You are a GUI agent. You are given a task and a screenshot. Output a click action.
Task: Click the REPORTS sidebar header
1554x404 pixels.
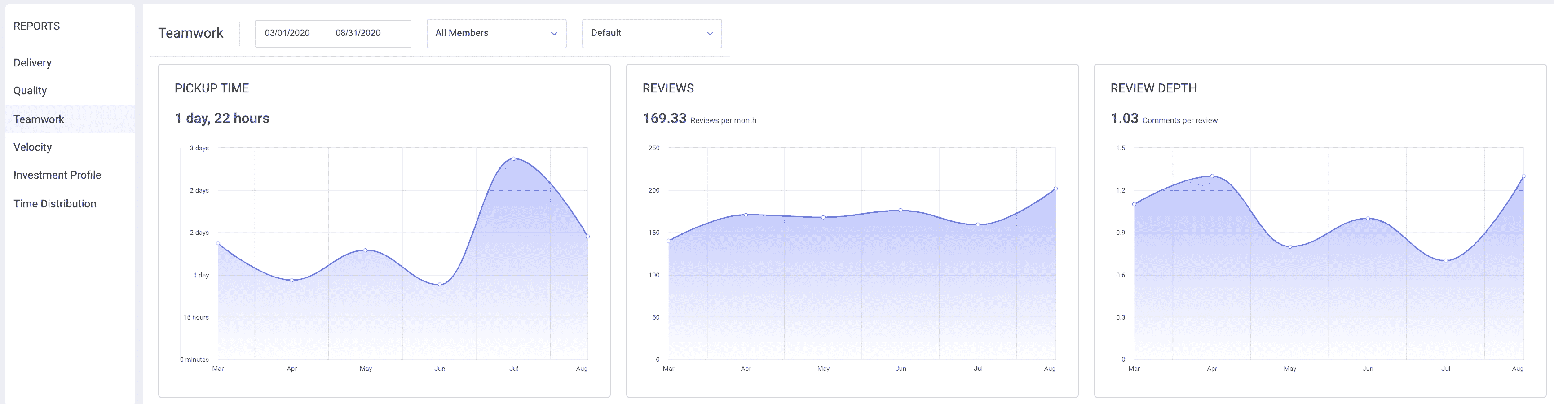37,26
